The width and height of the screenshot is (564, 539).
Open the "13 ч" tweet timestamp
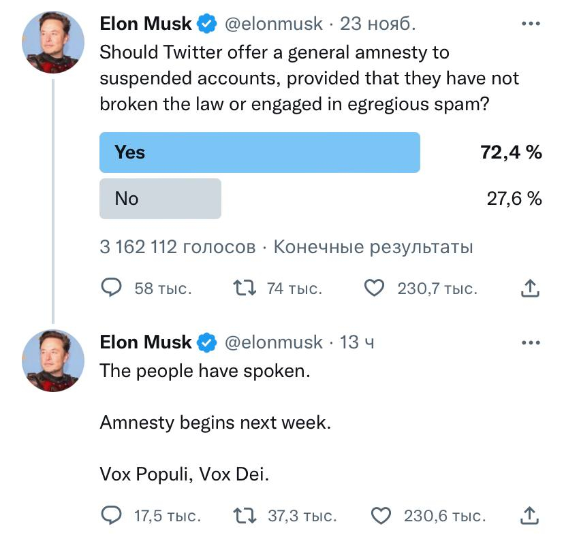click(357, 342)
